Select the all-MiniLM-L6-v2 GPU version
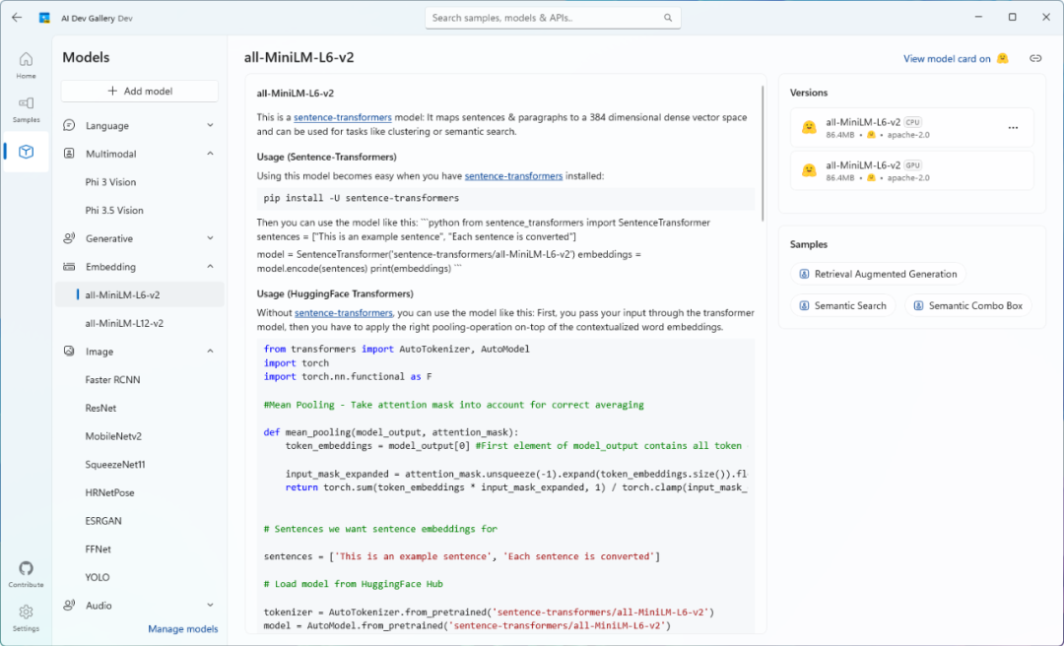This screenshot has height=646, width=1064. [904, 170]
